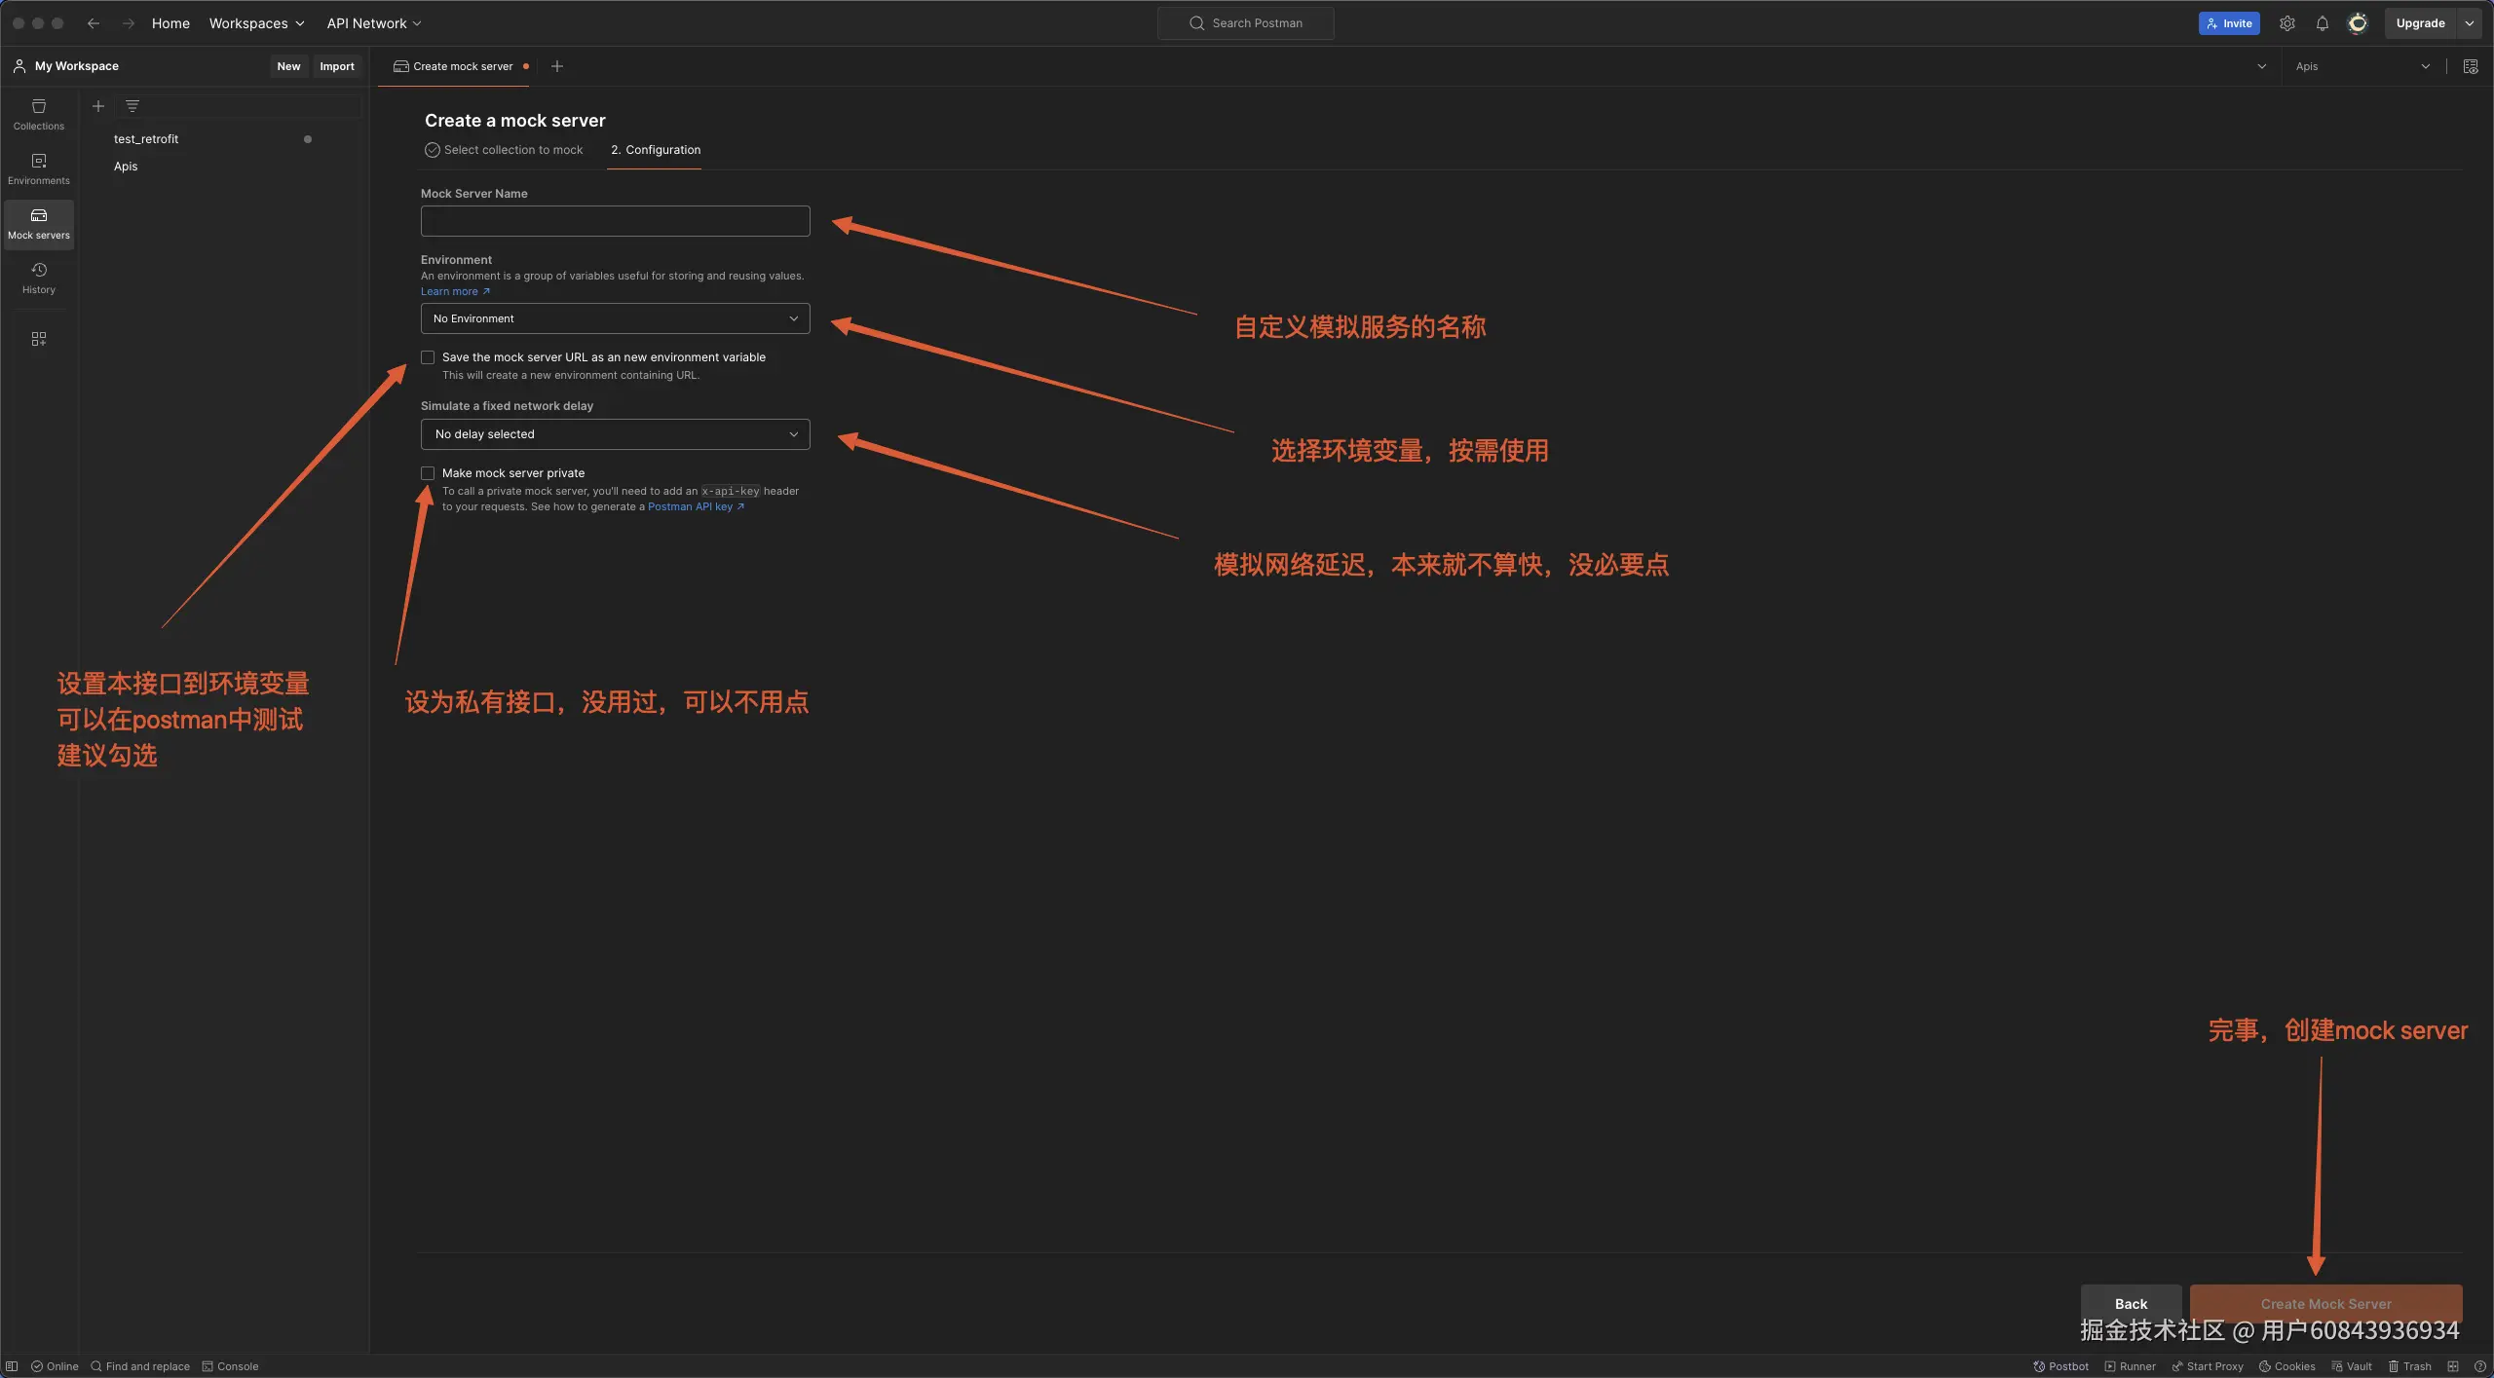
Task: Open the No delay selected dropdown
Action: [615, 434]
